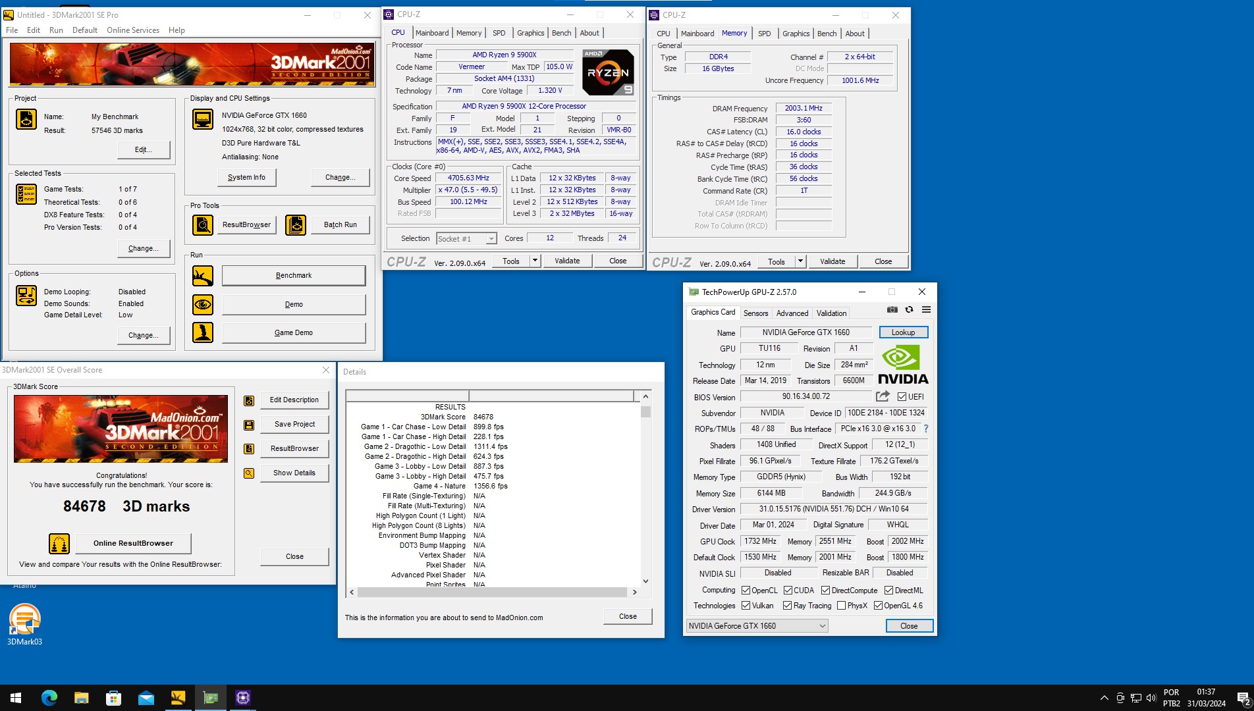Toggle the PhysX checkbox
The image size is (1254, 711).
[x=842, y=606]
